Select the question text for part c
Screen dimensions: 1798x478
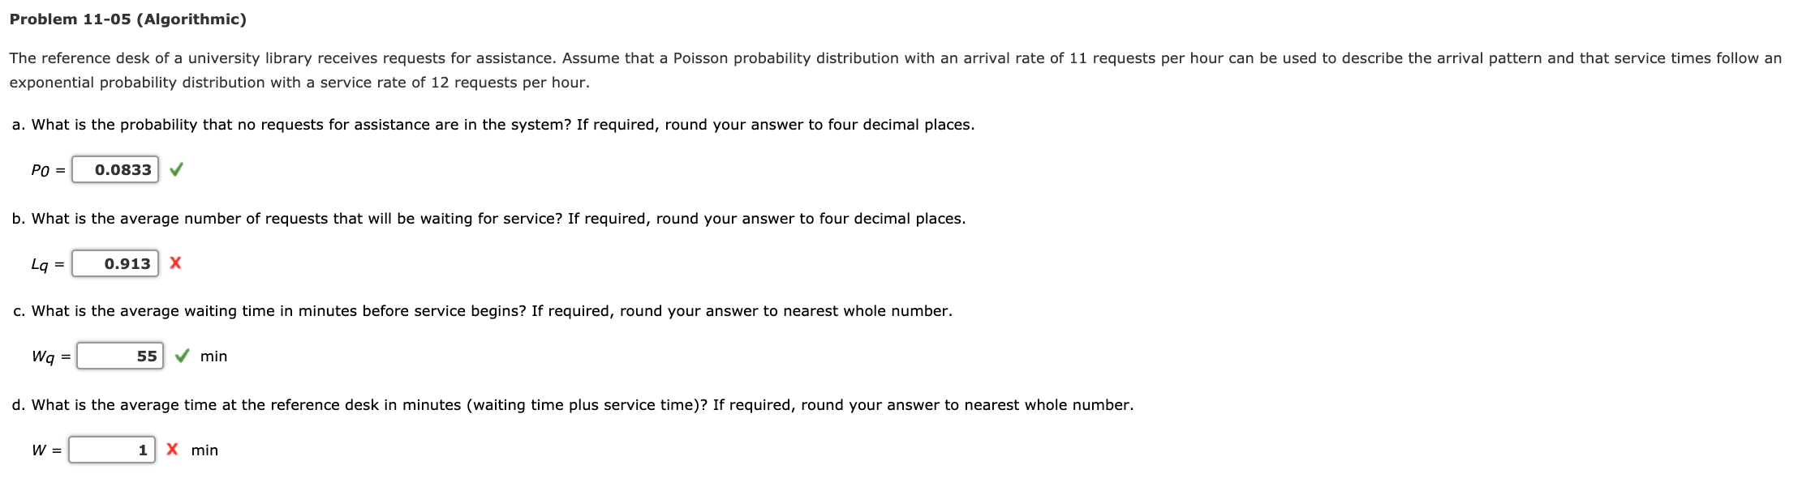[x=482, y=310]
